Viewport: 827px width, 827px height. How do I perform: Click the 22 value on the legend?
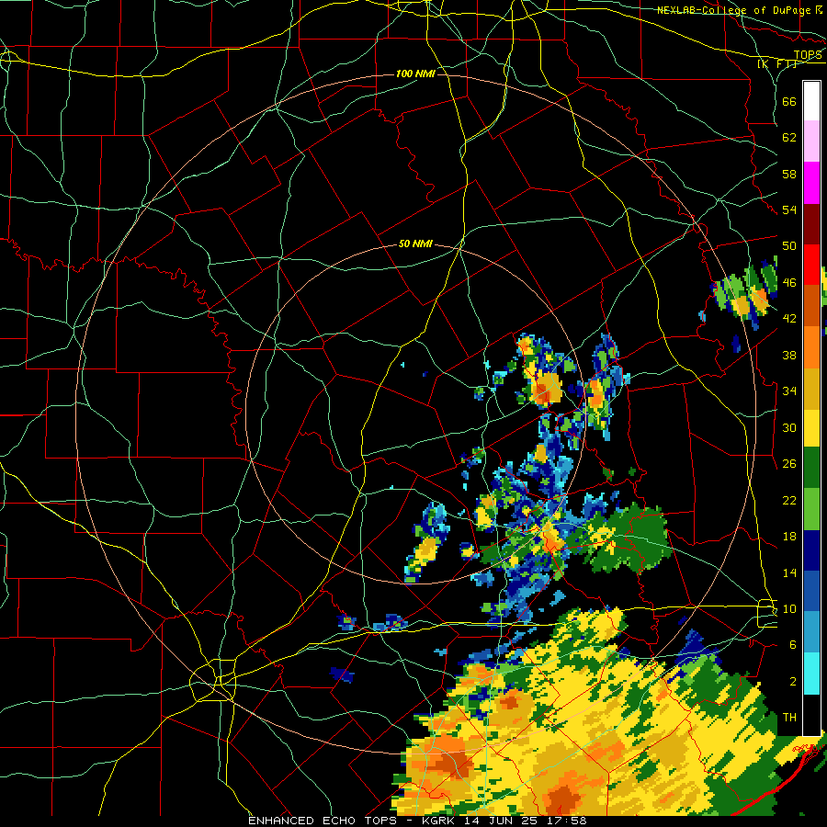789,500
